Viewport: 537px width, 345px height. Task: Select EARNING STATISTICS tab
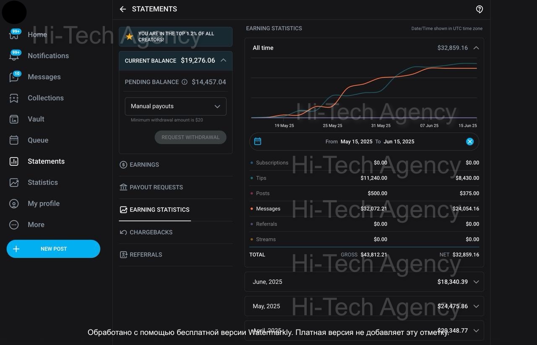click(x=159, y=210)
